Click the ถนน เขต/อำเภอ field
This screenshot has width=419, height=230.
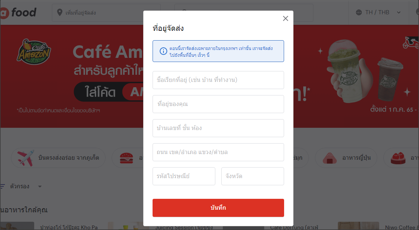click(218, 152)
